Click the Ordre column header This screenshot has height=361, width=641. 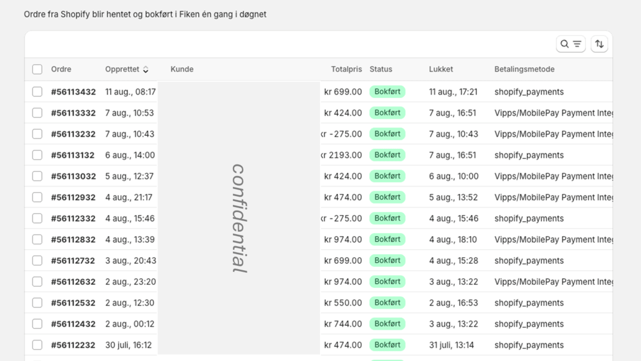(x=61, y=69)
